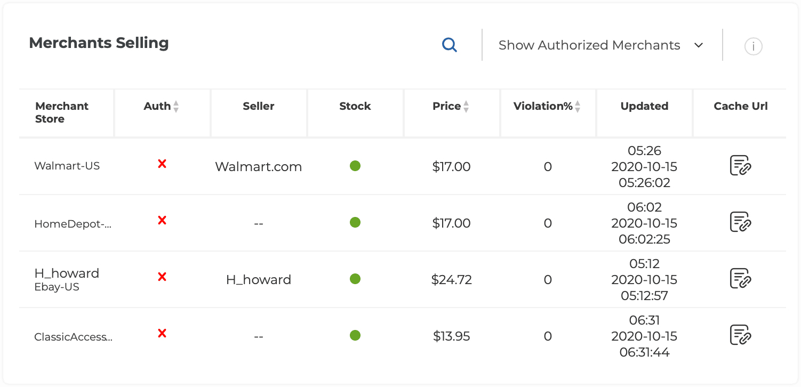The height and width of the screenshot is (387, 801).
Task: Click green stock dot for H_howard
Action: [355, 279]
